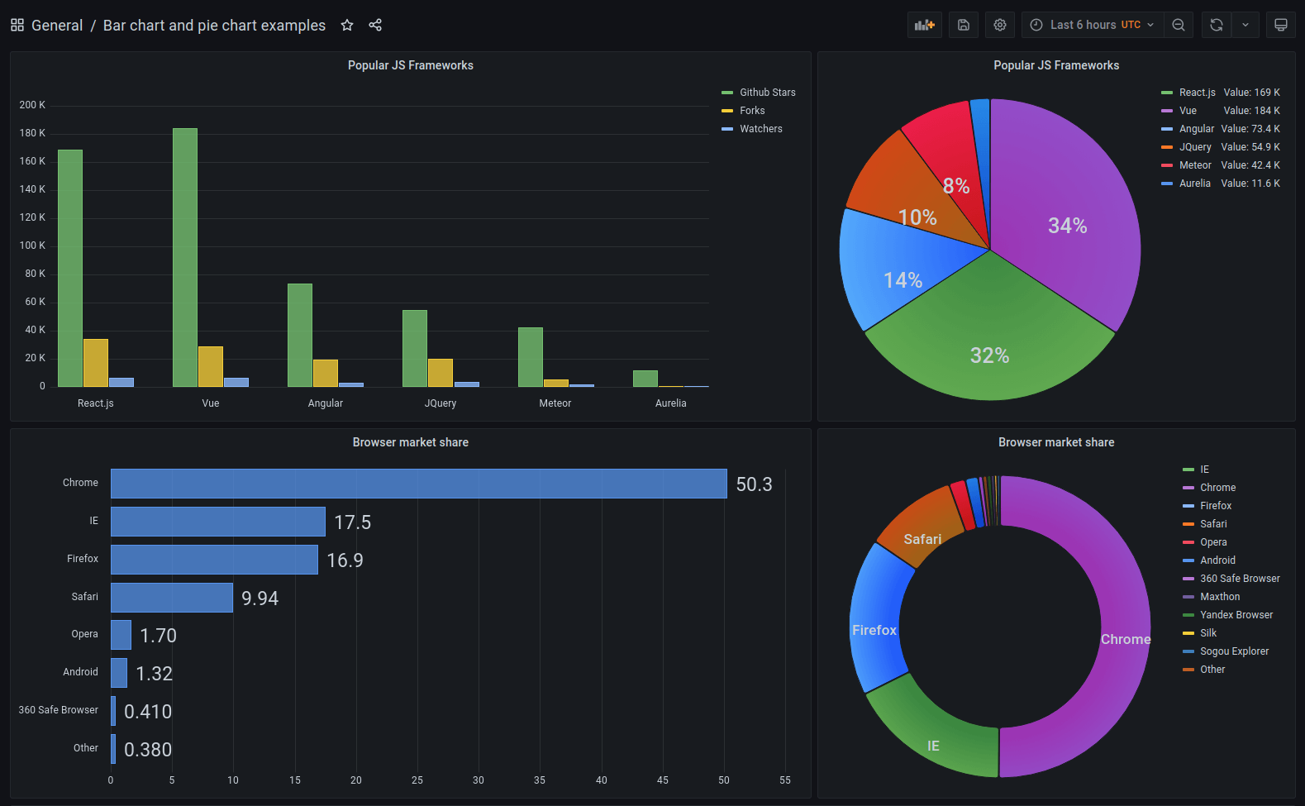Image resolution: width=1305 pixels, height=806 pixels.
Task: Click the Vue color swatch in pie legend
Action: (x=1167, y=111)
